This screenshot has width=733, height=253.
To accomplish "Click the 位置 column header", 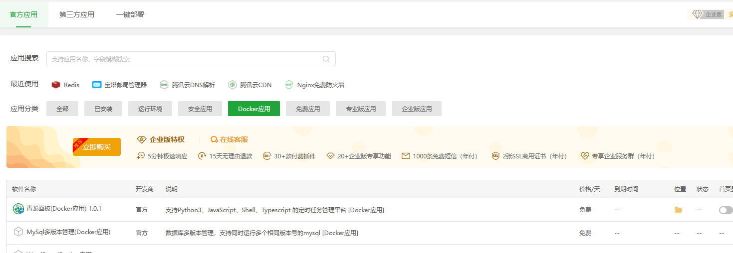I will 680,189.
